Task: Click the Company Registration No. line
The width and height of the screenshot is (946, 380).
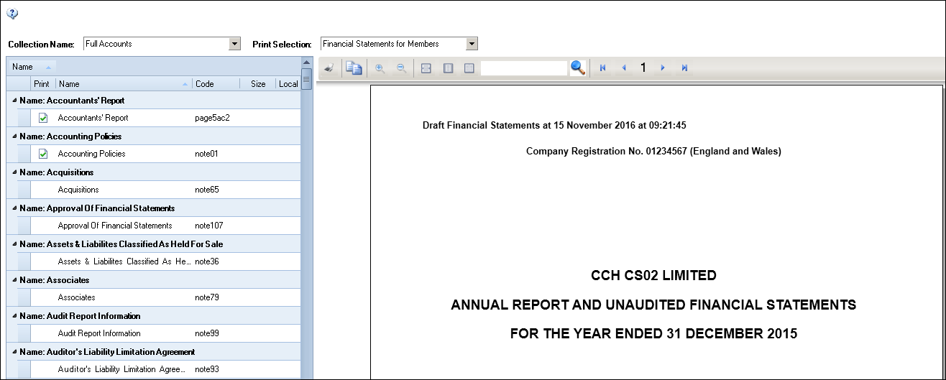Action: [x=653, y=152]
